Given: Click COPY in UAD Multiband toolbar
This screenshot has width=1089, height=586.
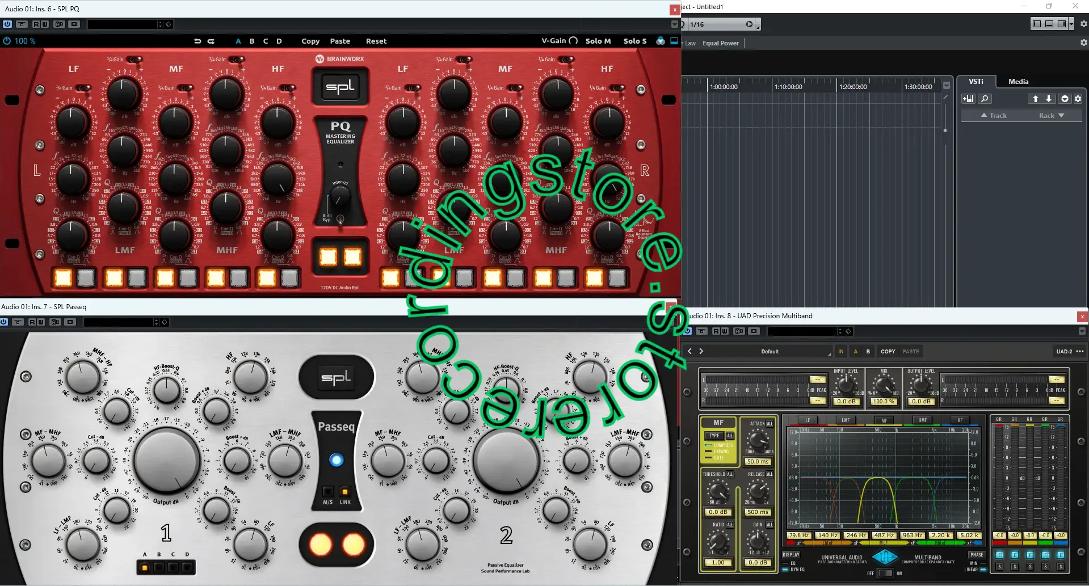Looking at the screenshot, I should coord(888,352).
